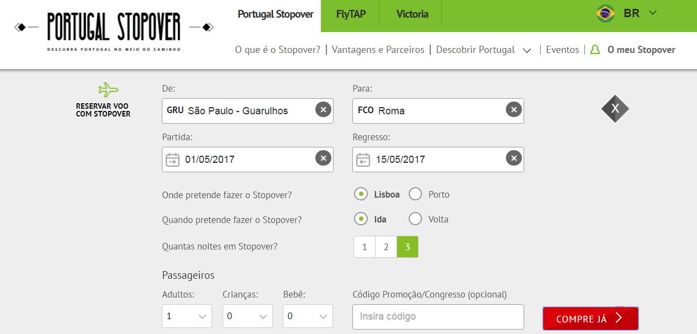The image size is (697, 334).
Task: Click the COMPRE JÁ button
Action: (590, 319)
